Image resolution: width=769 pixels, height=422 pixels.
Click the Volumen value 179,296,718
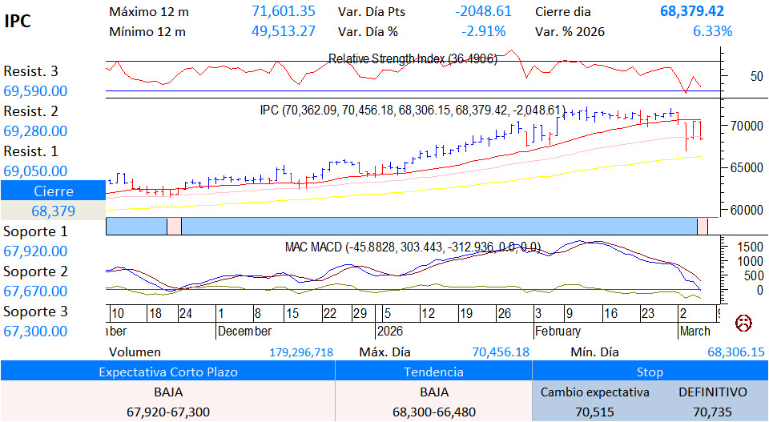301,352
